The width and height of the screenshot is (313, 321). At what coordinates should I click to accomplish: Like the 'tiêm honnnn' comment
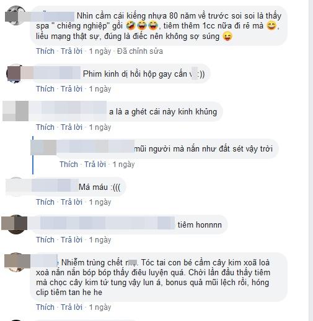45,240
